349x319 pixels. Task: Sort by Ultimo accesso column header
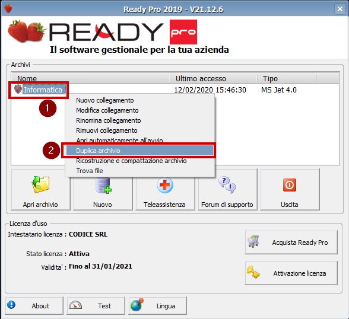pyautogui.click(x=214, y=79)
